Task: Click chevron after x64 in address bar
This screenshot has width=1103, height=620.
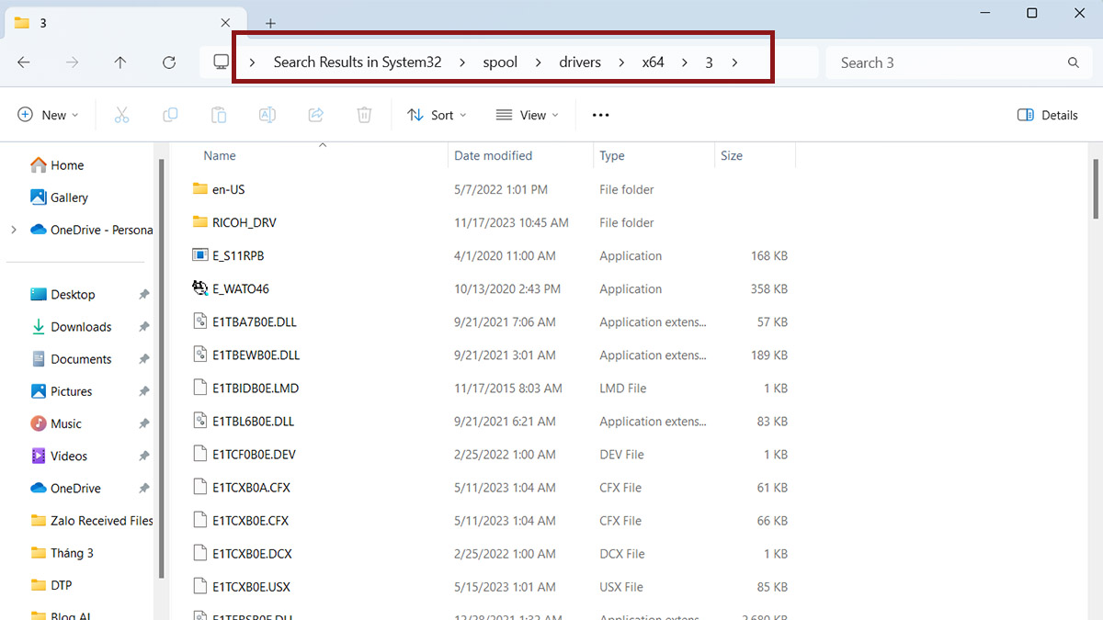Action: pyautogui.click(x=685, y=62)
